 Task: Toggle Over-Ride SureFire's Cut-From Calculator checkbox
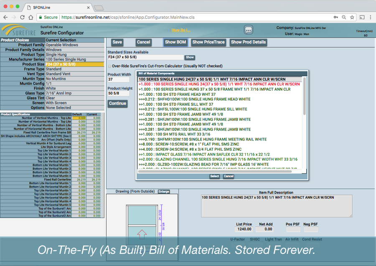pos(109,66)
